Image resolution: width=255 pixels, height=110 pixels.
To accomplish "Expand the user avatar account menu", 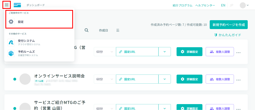I will 244,5.
